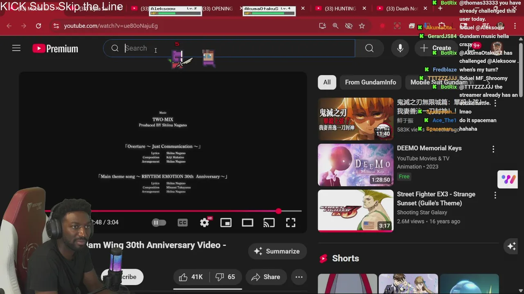
Task: Toggle closed captions on the video
Action: [x=183, y=223]
